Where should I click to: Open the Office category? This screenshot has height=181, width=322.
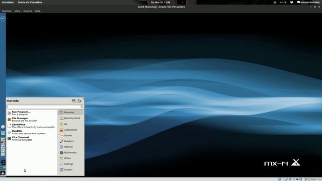click(x=71, y=158)
